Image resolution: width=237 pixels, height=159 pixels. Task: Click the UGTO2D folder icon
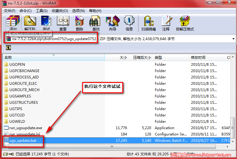(x=6, y=115)
